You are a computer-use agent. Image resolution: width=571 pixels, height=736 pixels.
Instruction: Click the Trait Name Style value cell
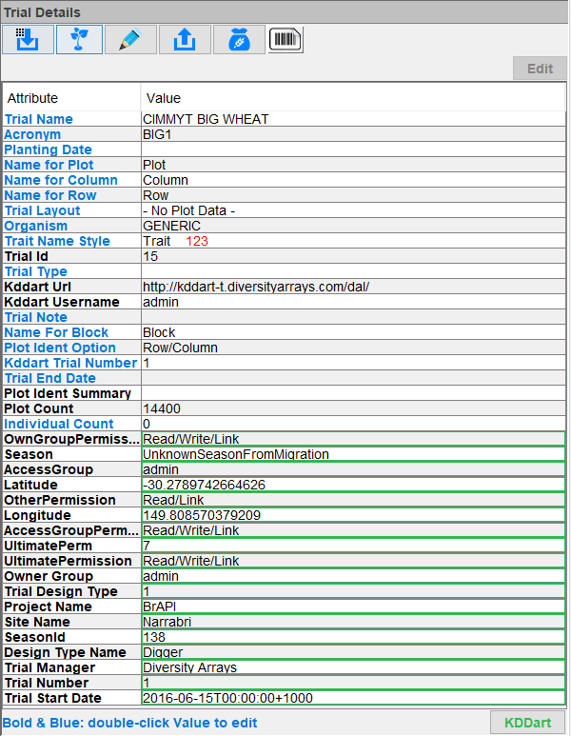(353, 241)
